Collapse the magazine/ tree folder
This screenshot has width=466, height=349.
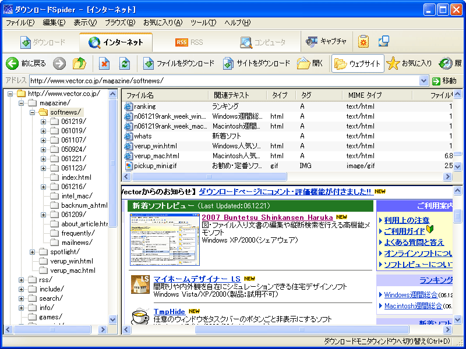22,103
